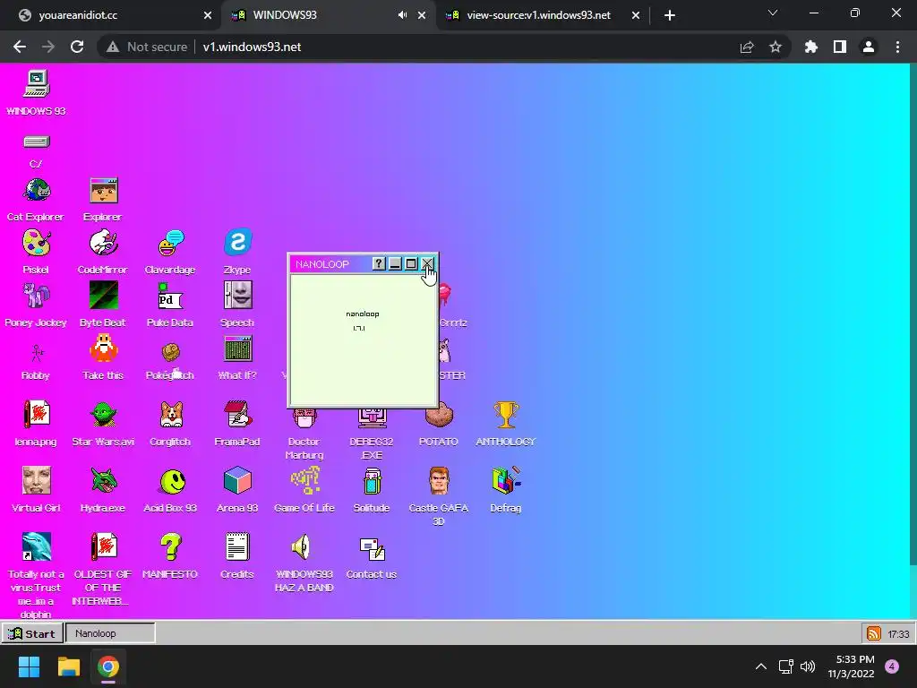
Task: Expand the tab search dropdown
Action: tap(773, 13)
